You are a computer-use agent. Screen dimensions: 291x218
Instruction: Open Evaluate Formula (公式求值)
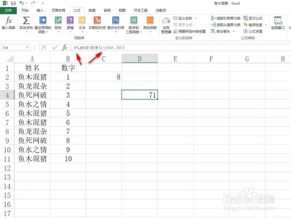253,31
